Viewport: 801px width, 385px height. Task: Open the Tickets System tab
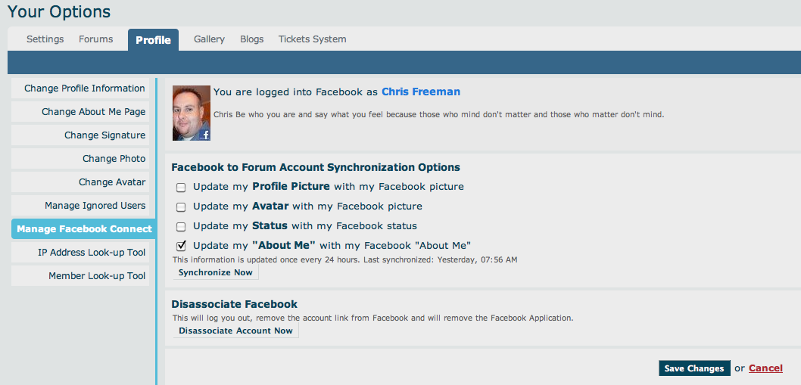[312, 39]
